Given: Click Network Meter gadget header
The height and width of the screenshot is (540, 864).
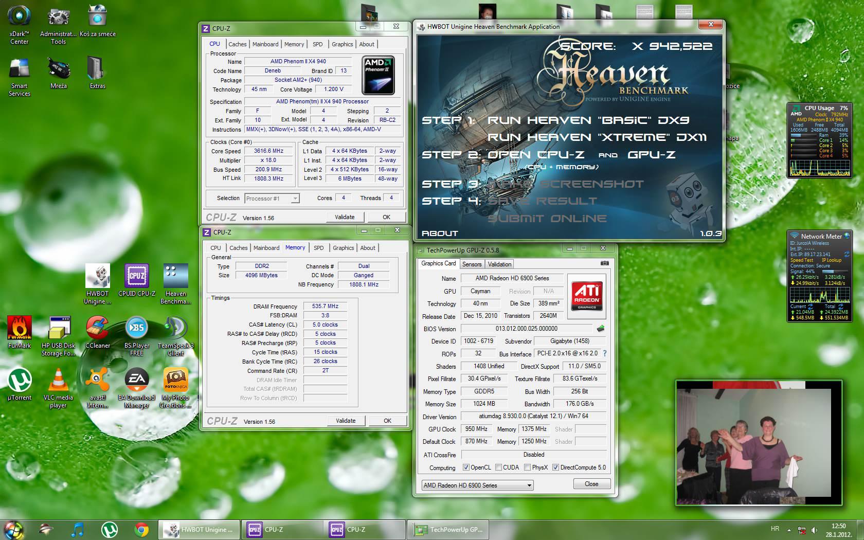Looking at the screenshot, I should (x=821, y=236).
